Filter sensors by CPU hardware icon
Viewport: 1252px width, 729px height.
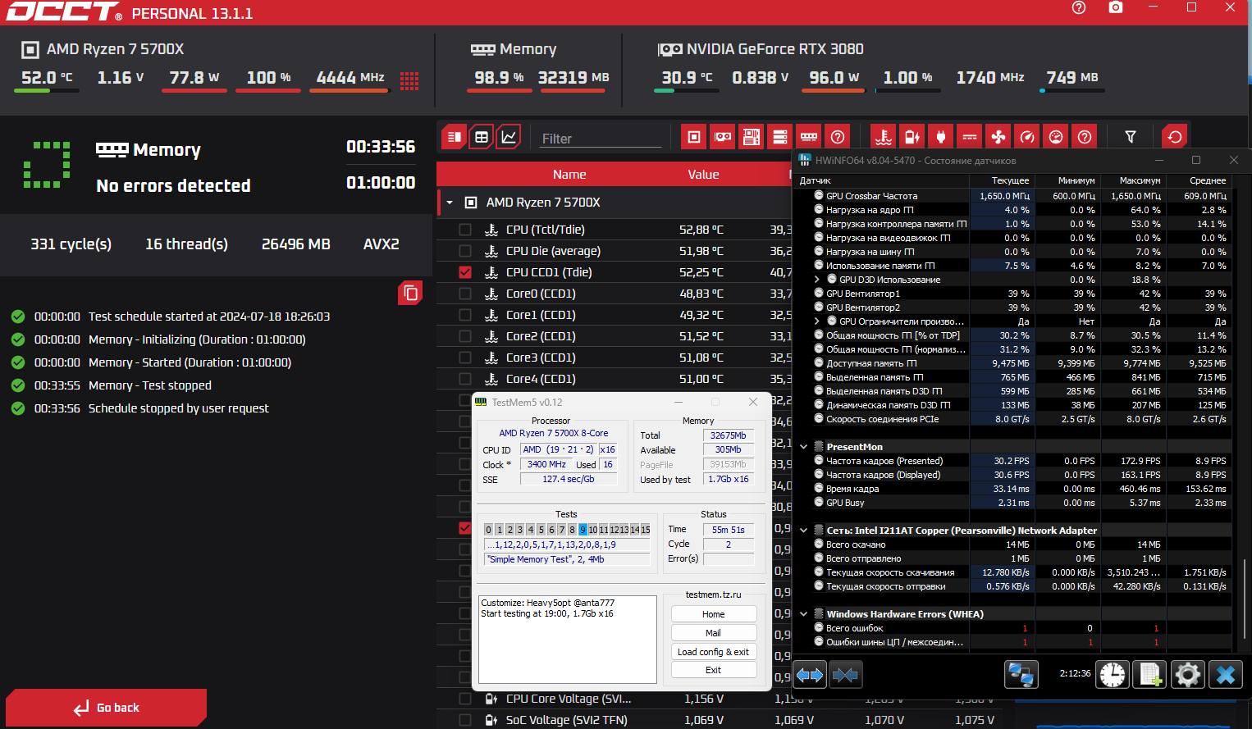point(694,137)
